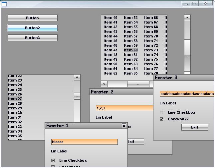Click Exit in Fenster 3
Screen dimensions: 215x168
(x=194, y=127)
